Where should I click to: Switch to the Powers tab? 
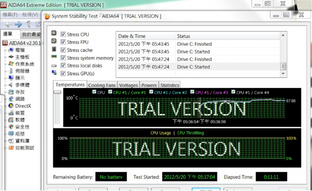click(x=149, y=85)
